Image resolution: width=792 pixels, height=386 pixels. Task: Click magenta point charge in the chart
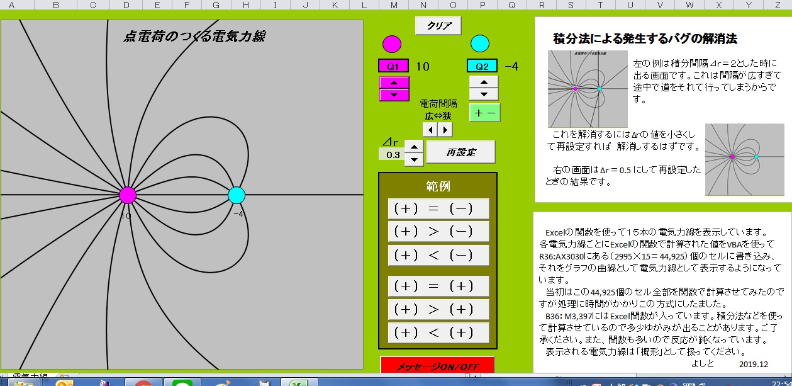tap(128, 195)
